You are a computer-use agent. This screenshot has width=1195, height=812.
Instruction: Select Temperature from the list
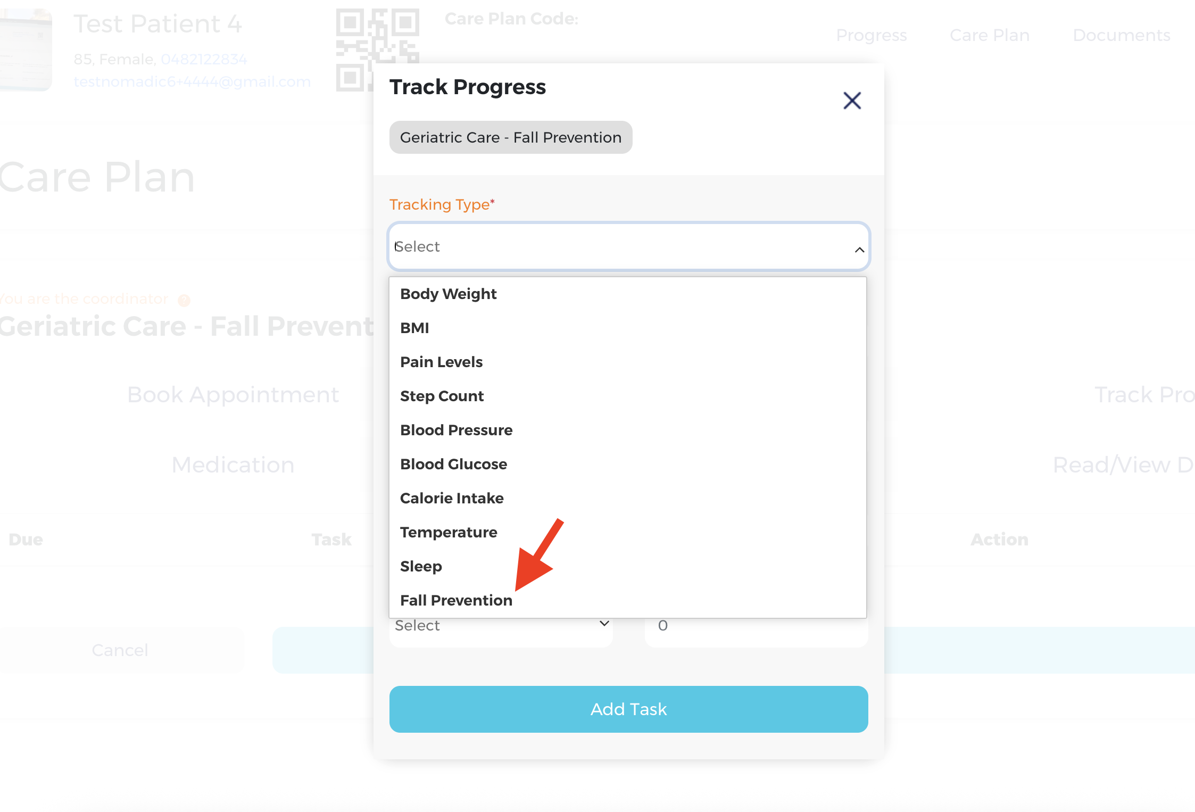pyautogui.click(x=449, y=532)
